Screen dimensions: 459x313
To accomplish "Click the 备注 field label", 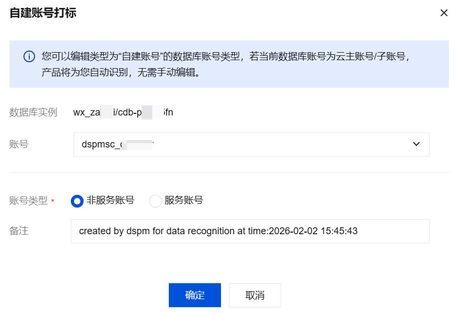I will [19, 232].
